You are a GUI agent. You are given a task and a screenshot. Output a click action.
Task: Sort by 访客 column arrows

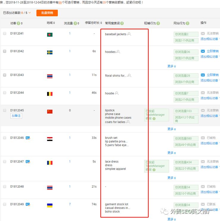coord(22,23)
